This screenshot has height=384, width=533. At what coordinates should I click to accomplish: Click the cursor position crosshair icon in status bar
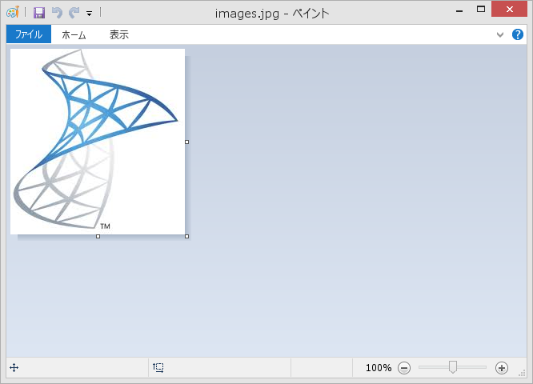point(14,368)
